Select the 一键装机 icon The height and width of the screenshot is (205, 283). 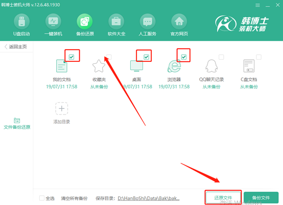click(x=53, y=21)
